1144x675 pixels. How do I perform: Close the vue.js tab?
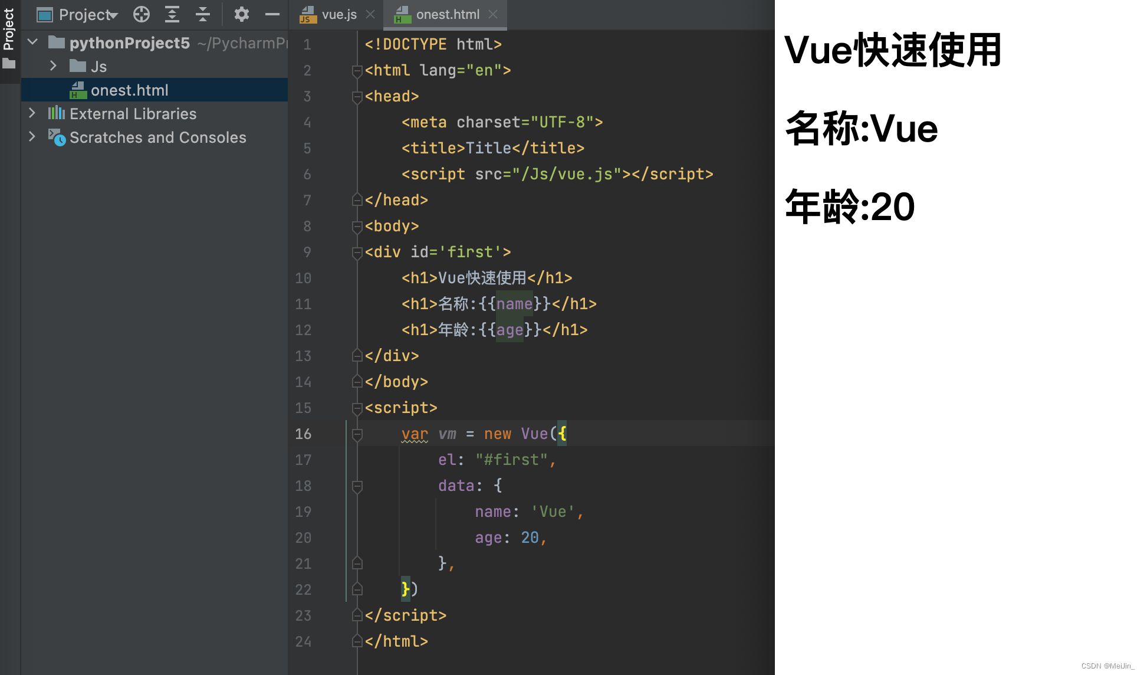click(370, 14)
